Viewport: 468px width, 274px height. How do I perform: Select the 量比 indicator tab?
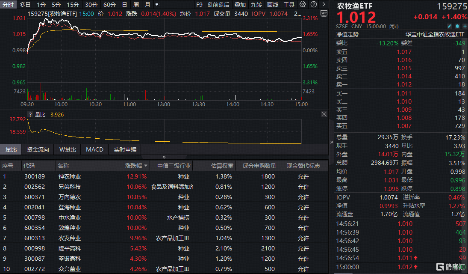click(11, 149)
